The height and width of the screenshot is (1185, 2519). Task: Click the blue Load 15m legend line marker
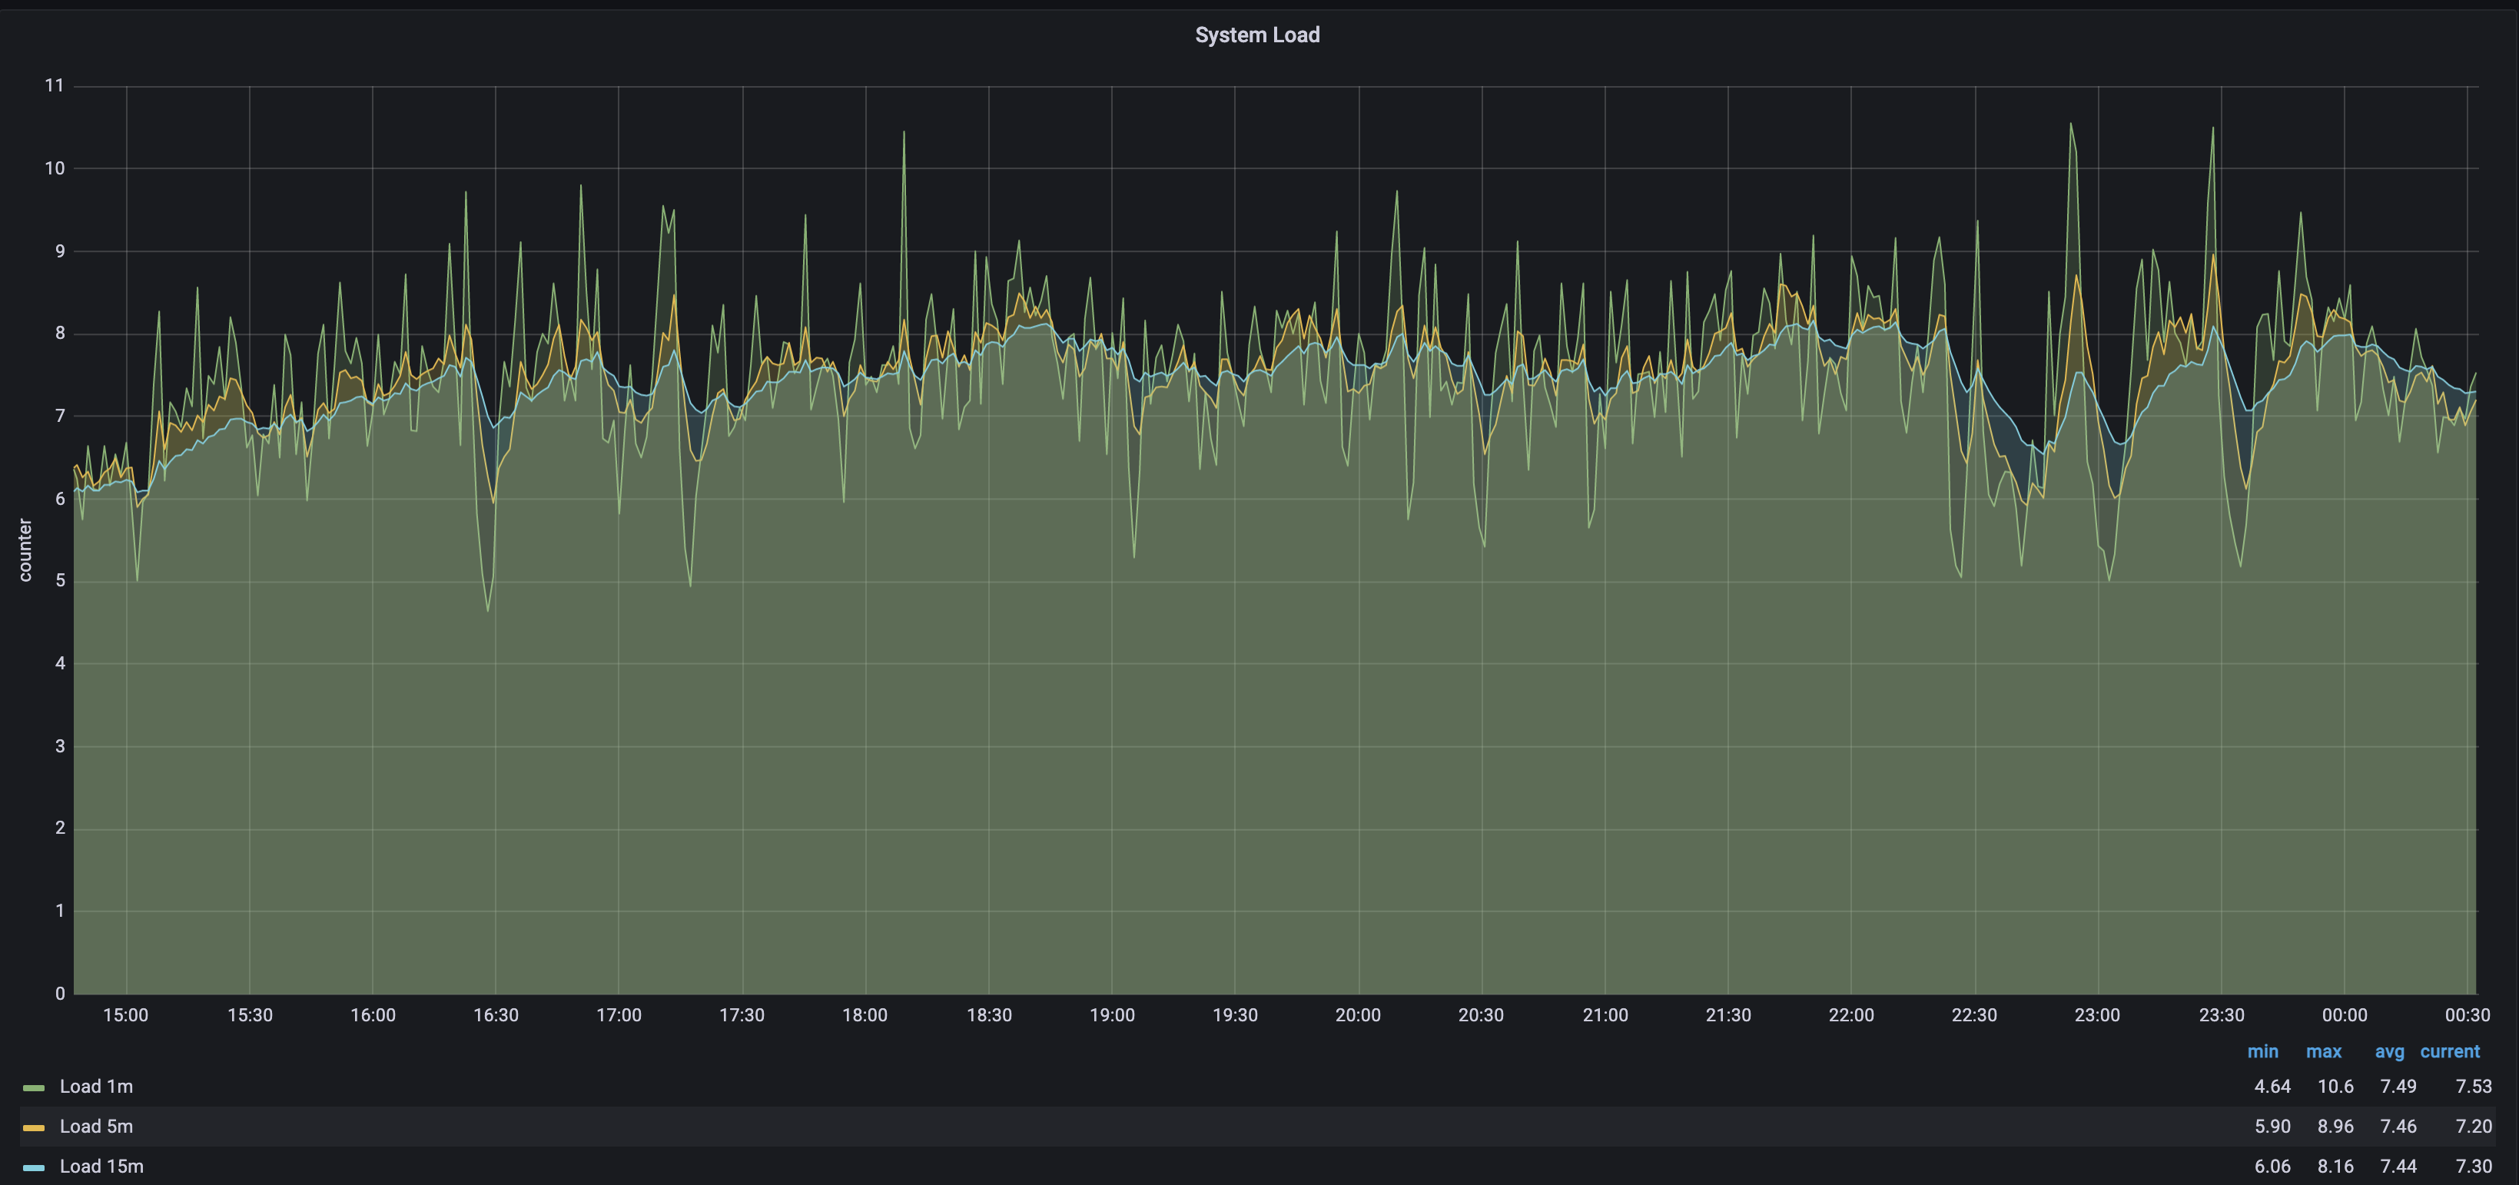coord(36,1166)
